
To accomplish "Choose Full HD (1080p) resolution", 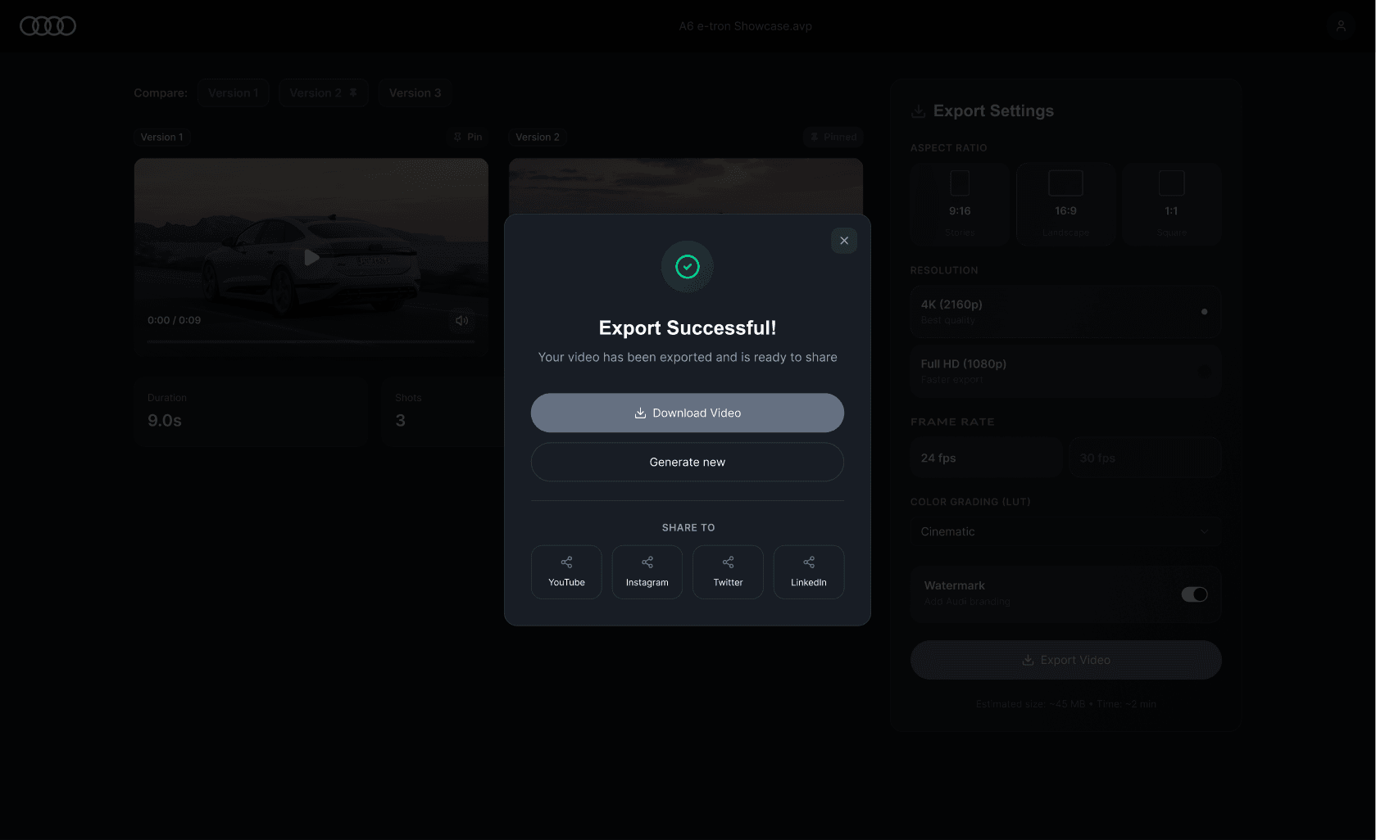I will point(1065,371).
